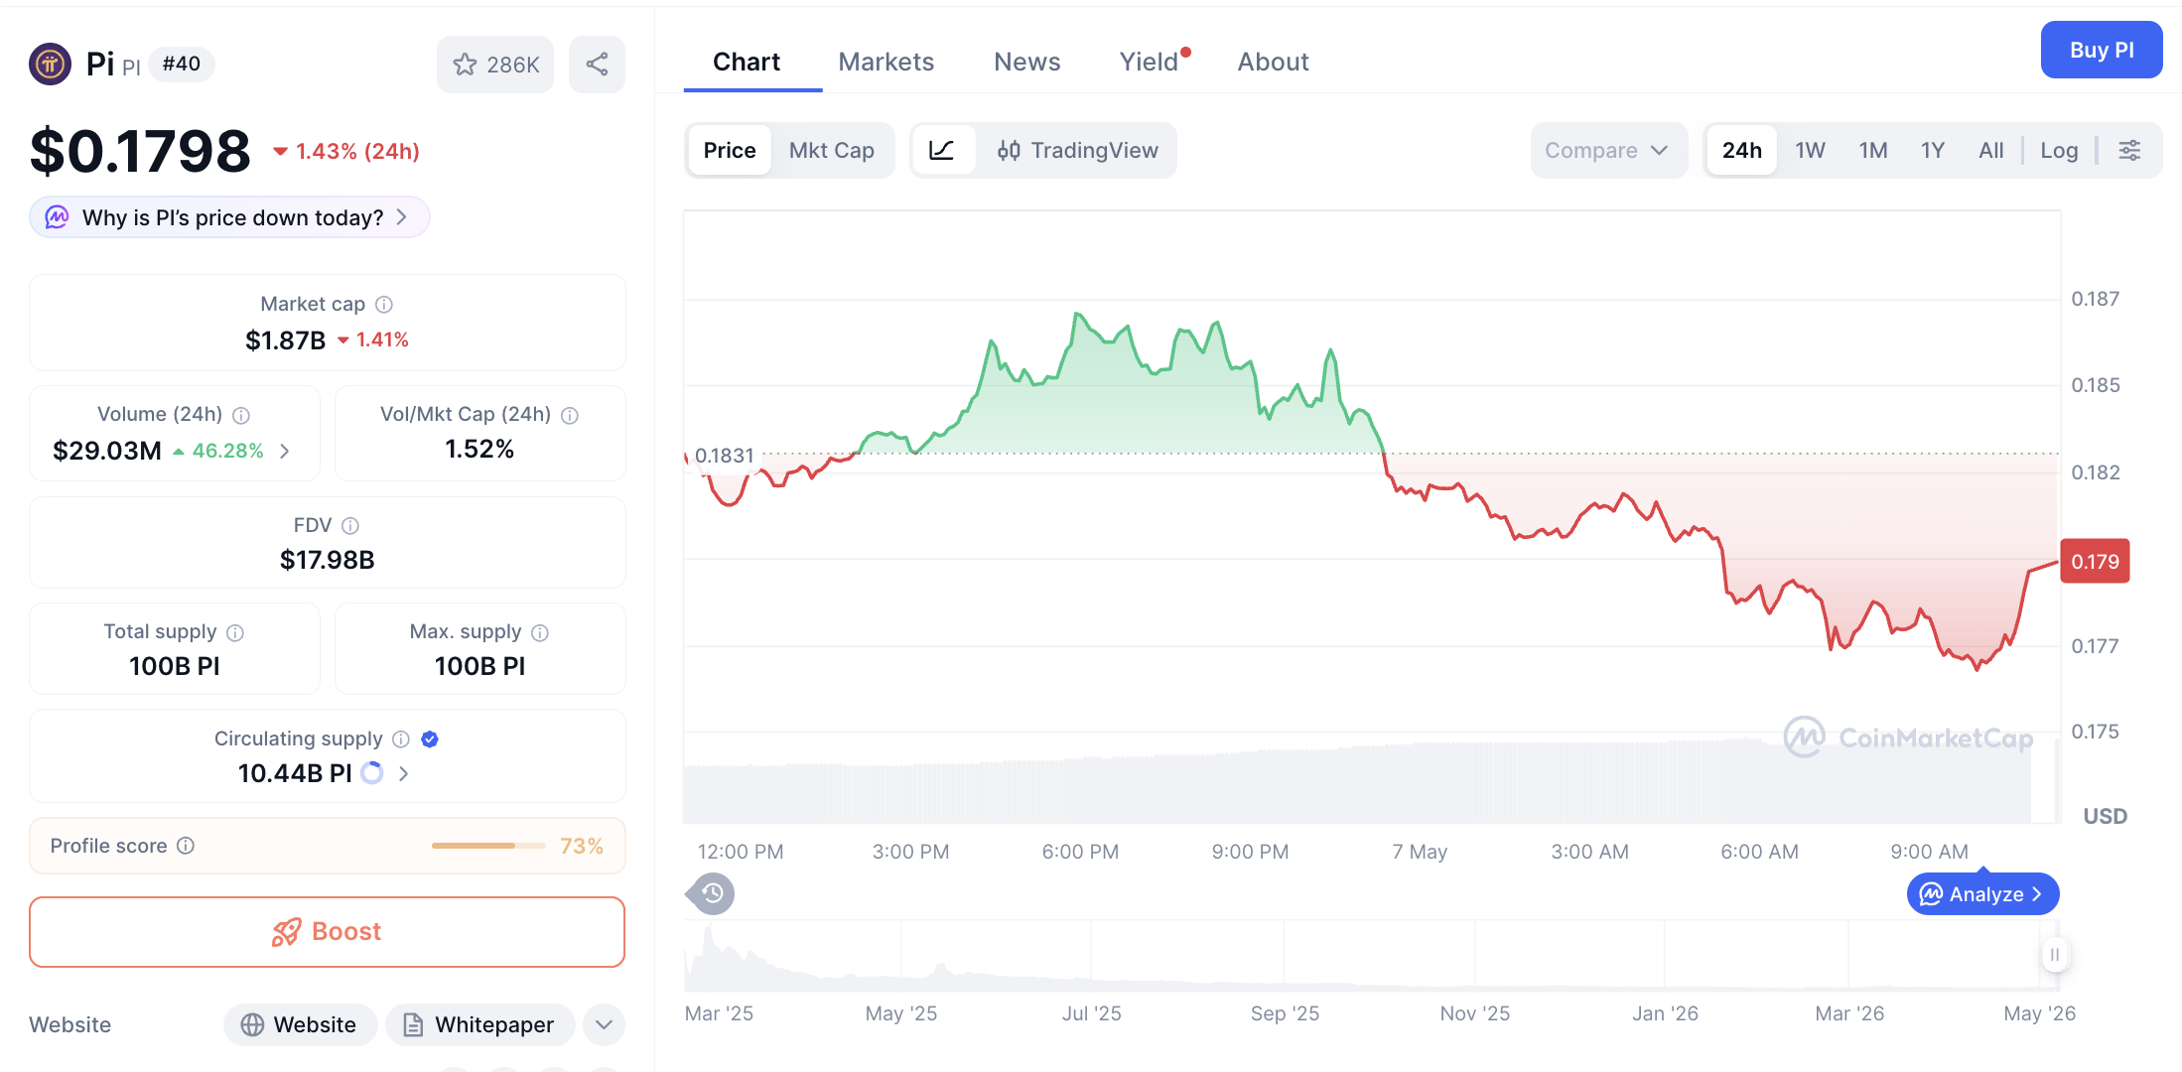Screen dimensions: 2182x1072
Task: Click the Analyze button
Action: coord(1982,894)
